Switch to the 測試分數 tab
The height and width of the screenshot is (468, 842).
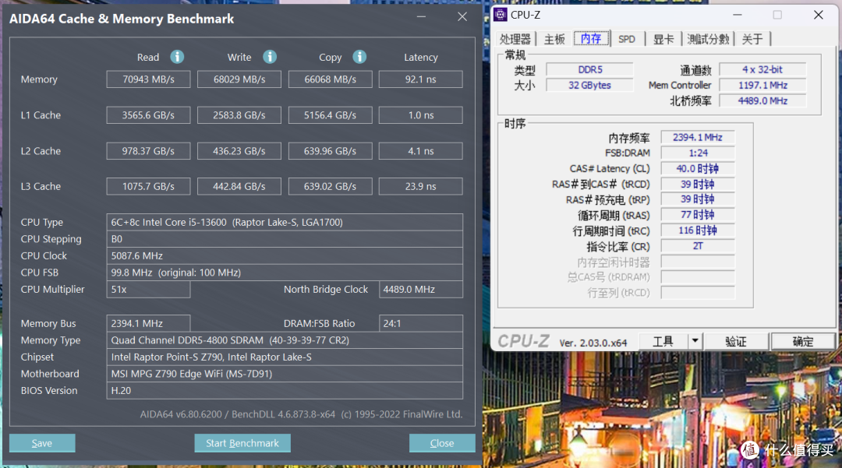tap(708, 39)
